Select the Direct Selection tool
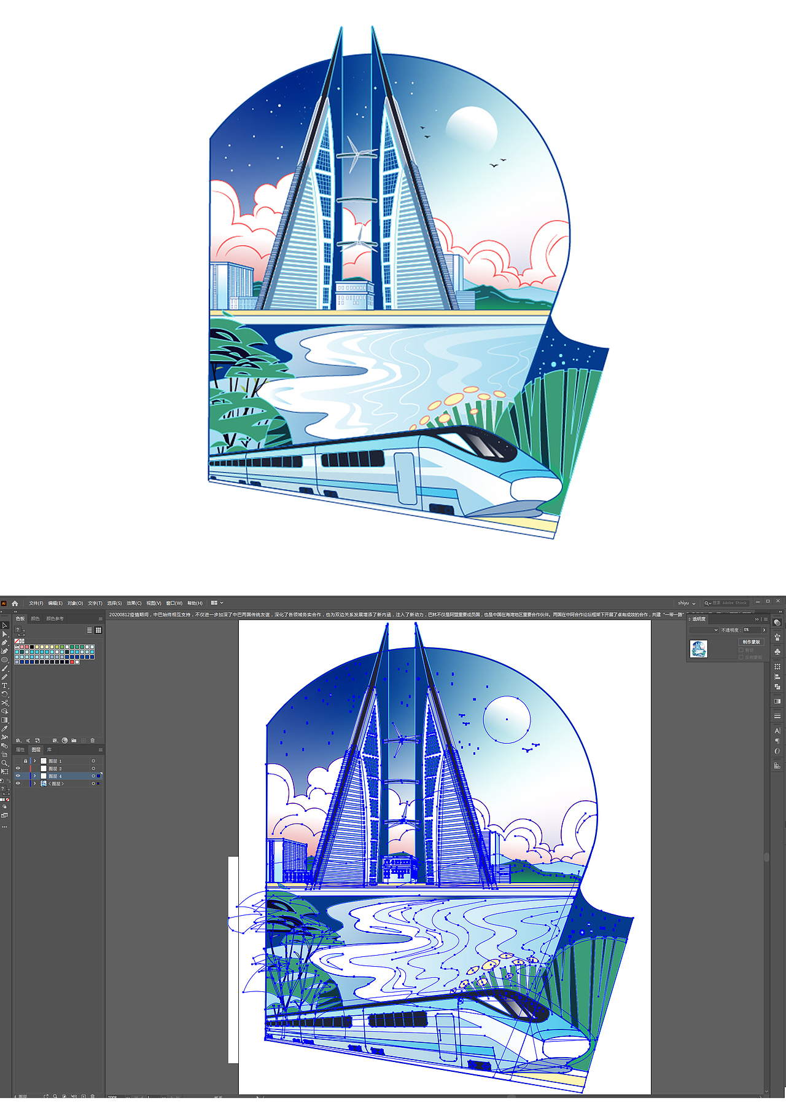This screenshot has width=786, height=1113. (4, 634)
